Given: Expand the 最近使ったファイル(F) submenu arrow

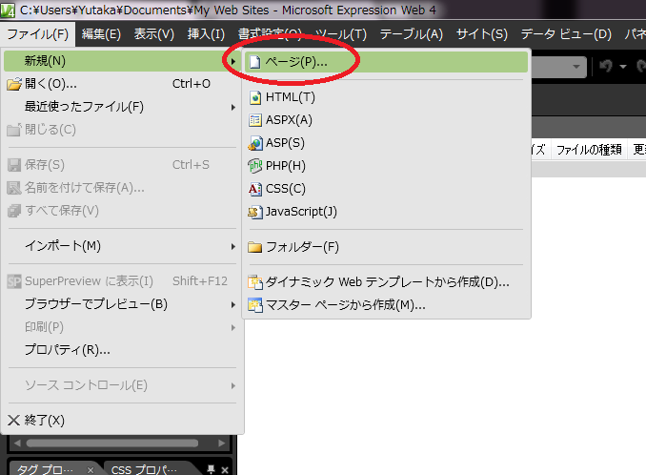Looking at the screenshot, I should (233, 107).
